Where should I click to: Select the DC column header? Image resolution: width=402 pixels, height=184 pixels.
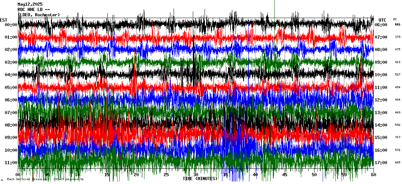coord(395,19)
